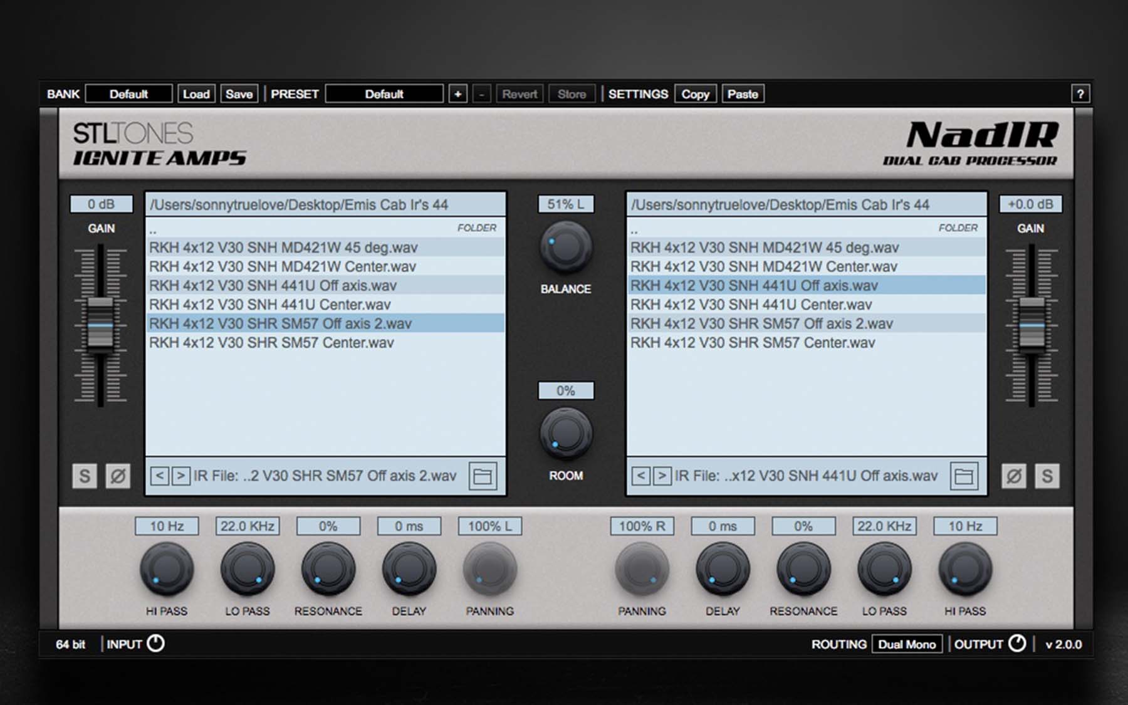
Task: Open the PRESET Default selector
Action: click(384, 94)
